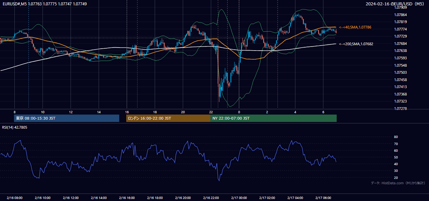Click the date label 2/16 14:00
This screenshot has height=201, width=429.
click(99, 198)
